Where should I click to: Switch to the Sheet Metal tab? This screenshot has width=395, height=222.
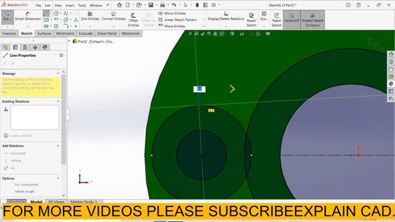point(107,33)
